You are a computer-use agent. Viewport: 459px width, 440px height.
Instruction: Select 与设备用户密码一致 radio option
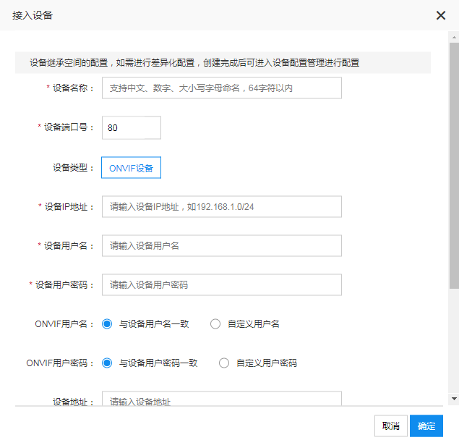point(107,363)
